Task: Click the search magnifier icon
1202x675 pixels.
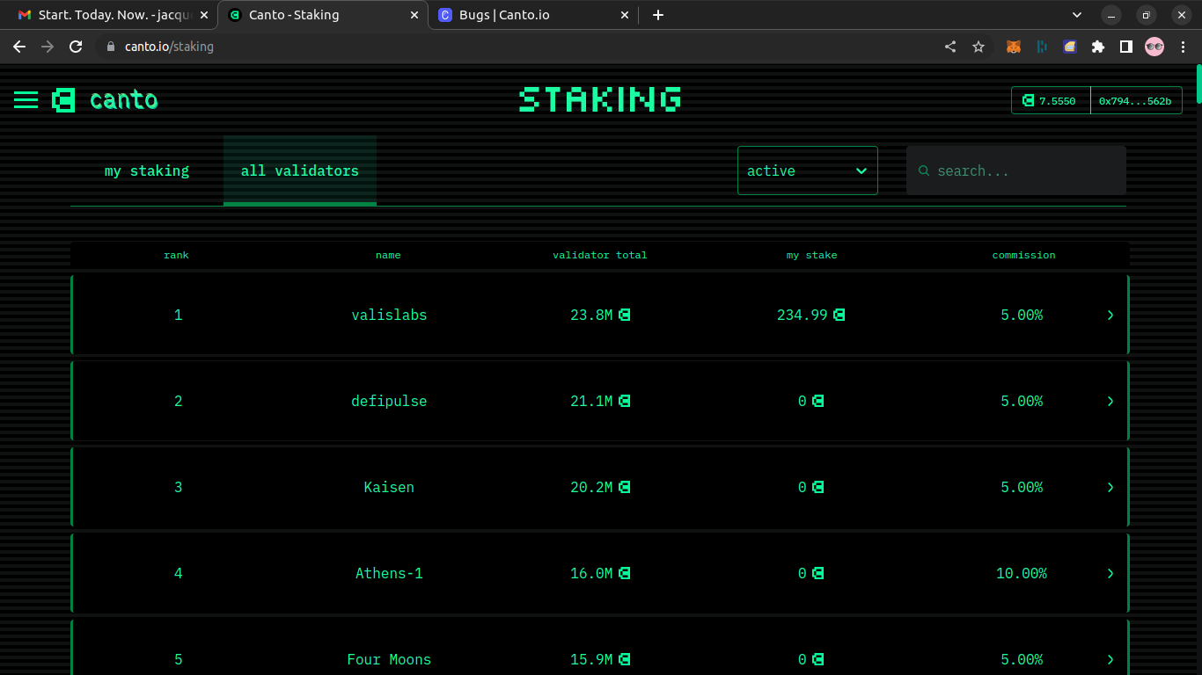Action: pos(924,171)
